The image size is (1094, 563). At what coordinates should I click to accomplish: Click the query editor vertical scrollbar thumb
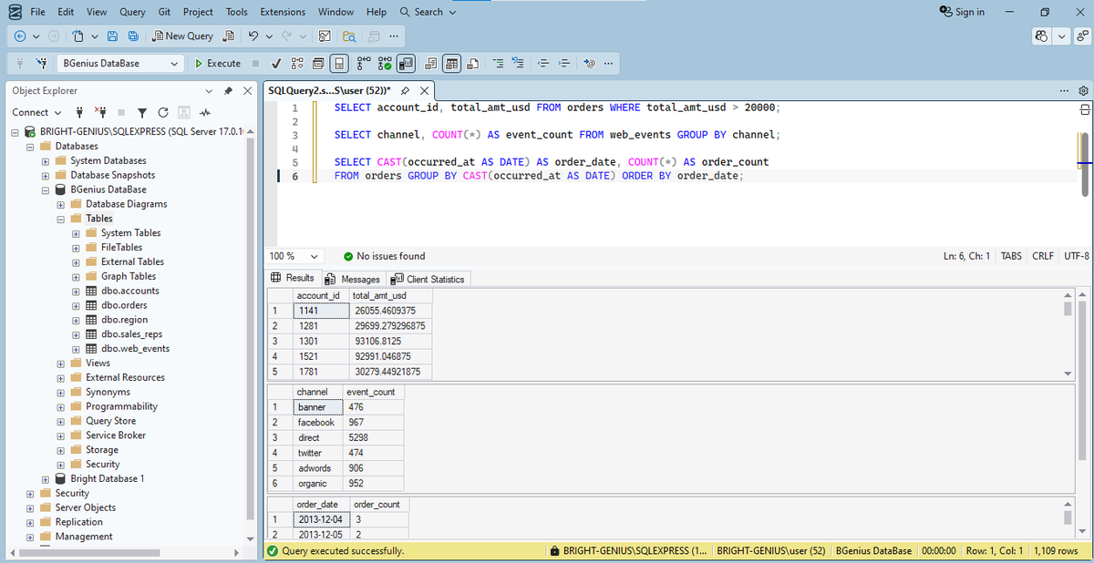click(x=1084, y=164)
